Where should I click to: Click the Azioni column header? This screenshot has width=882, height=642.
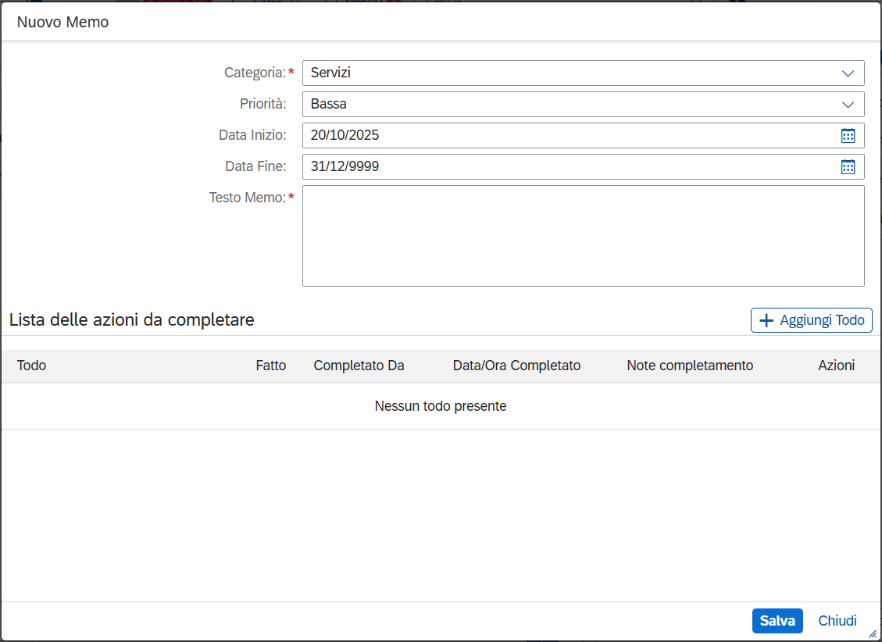point(836,366)
